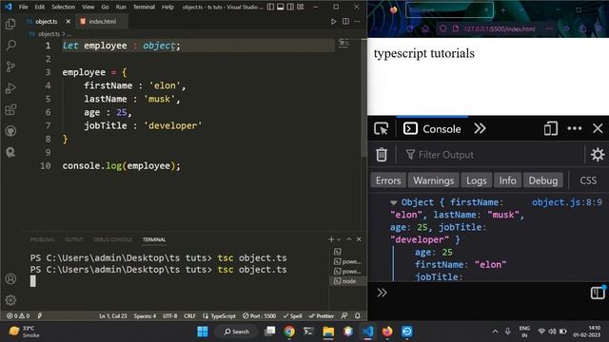Screen dimensions: 609x342
Task: Show more devtools tabs with double chevron
Action: [480, 128]
